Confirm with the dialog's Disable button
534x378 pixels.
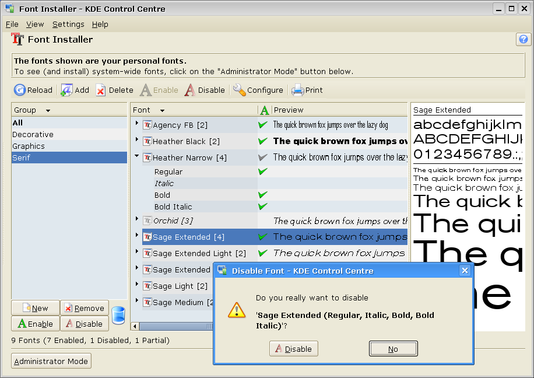coord(294,349)
